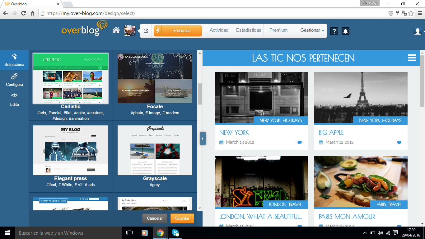Expand the Gestionar dropdown menu

(x=312, y=30)
